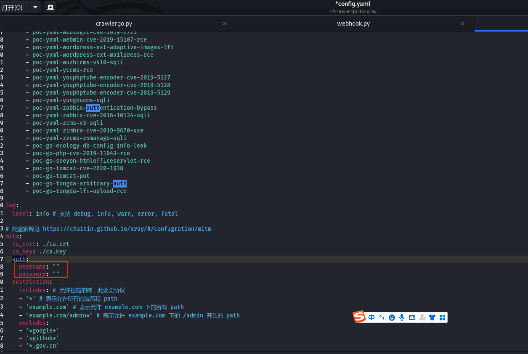Click the 'ca_key: ./ca.key' line
528x354 pixels.
tap(39, 251)
